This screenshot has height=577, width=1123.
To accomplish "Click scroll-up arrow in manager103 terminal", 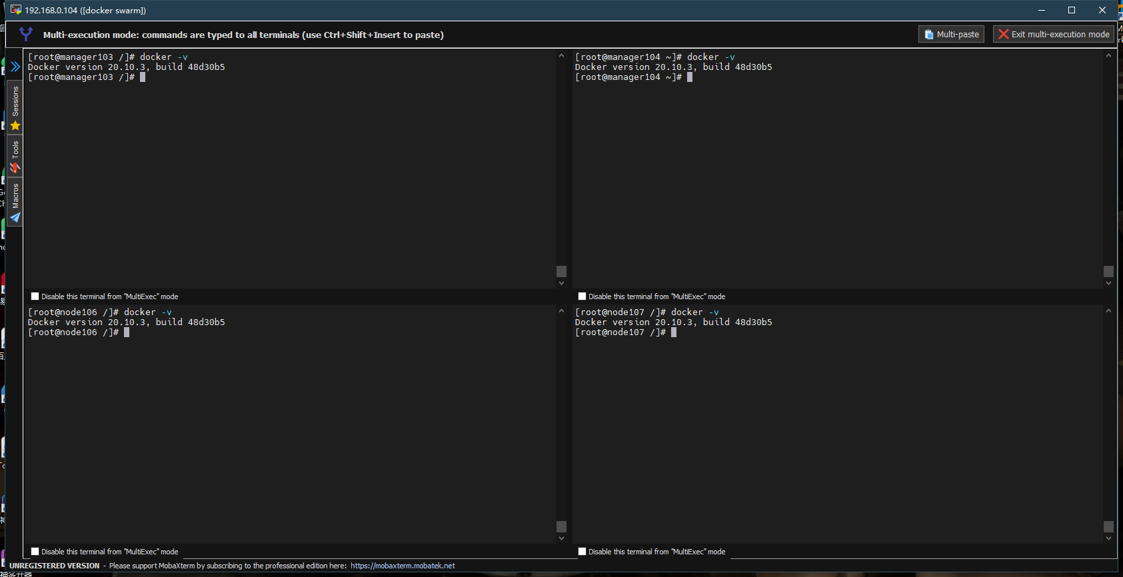I will [x=561, y=56].
